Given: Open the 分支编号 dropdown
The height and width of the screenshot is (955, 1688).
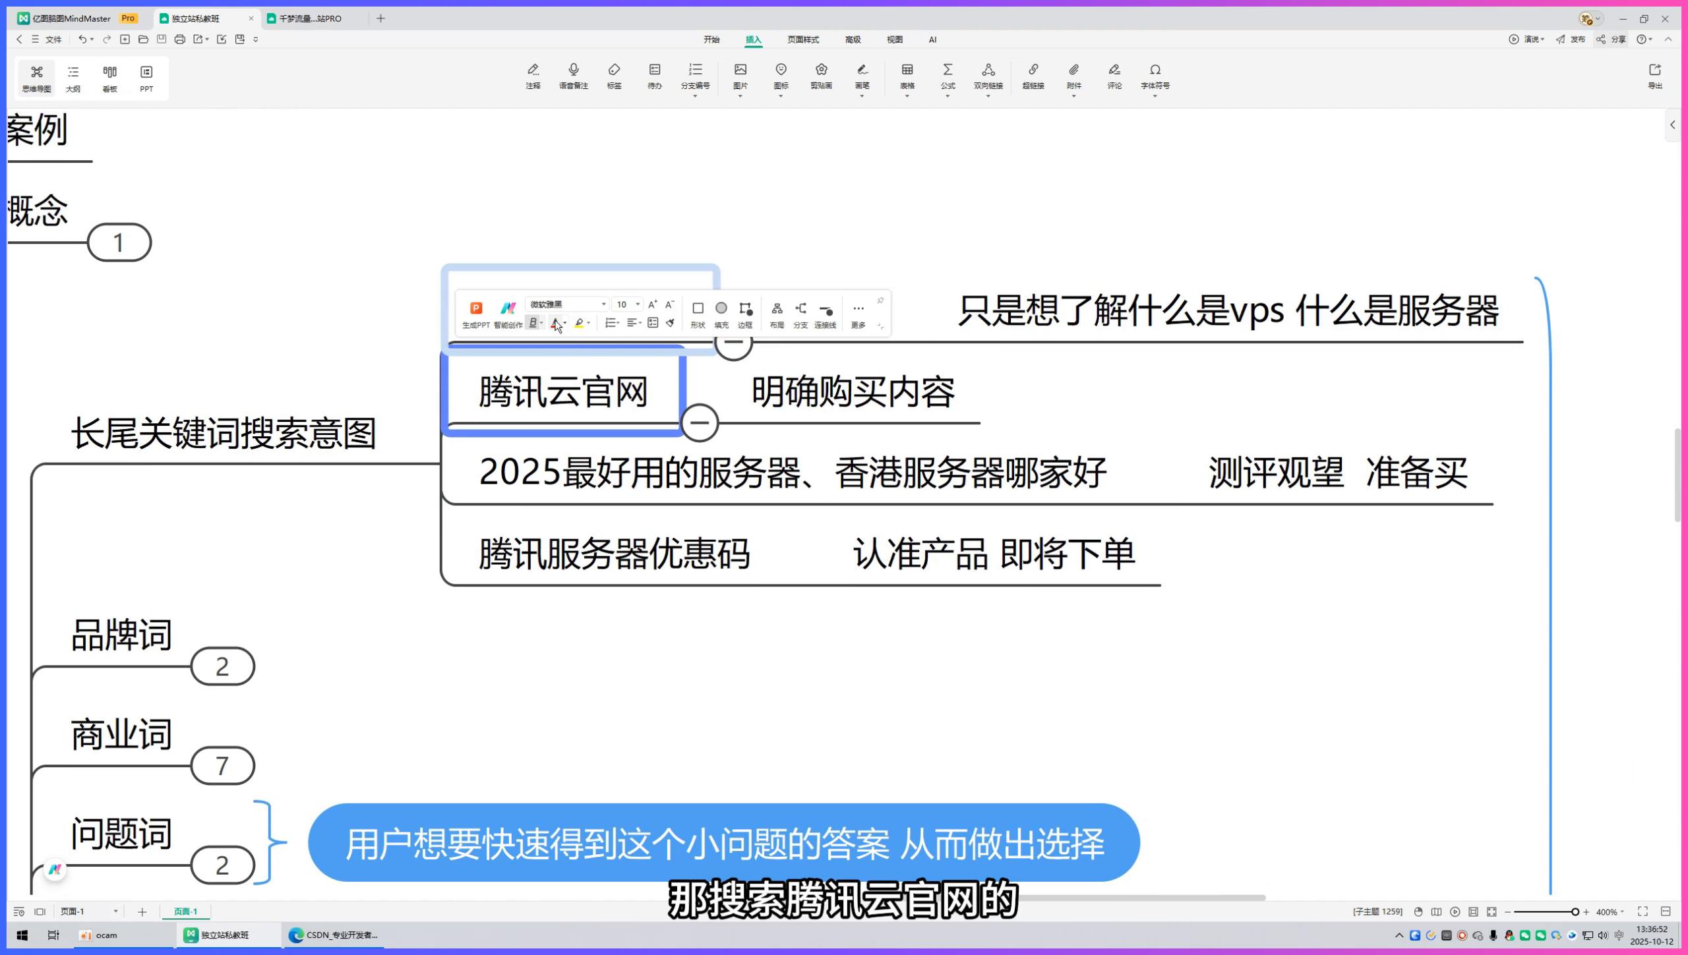Looking at the screenshot, I should click(x=695, y=79).
